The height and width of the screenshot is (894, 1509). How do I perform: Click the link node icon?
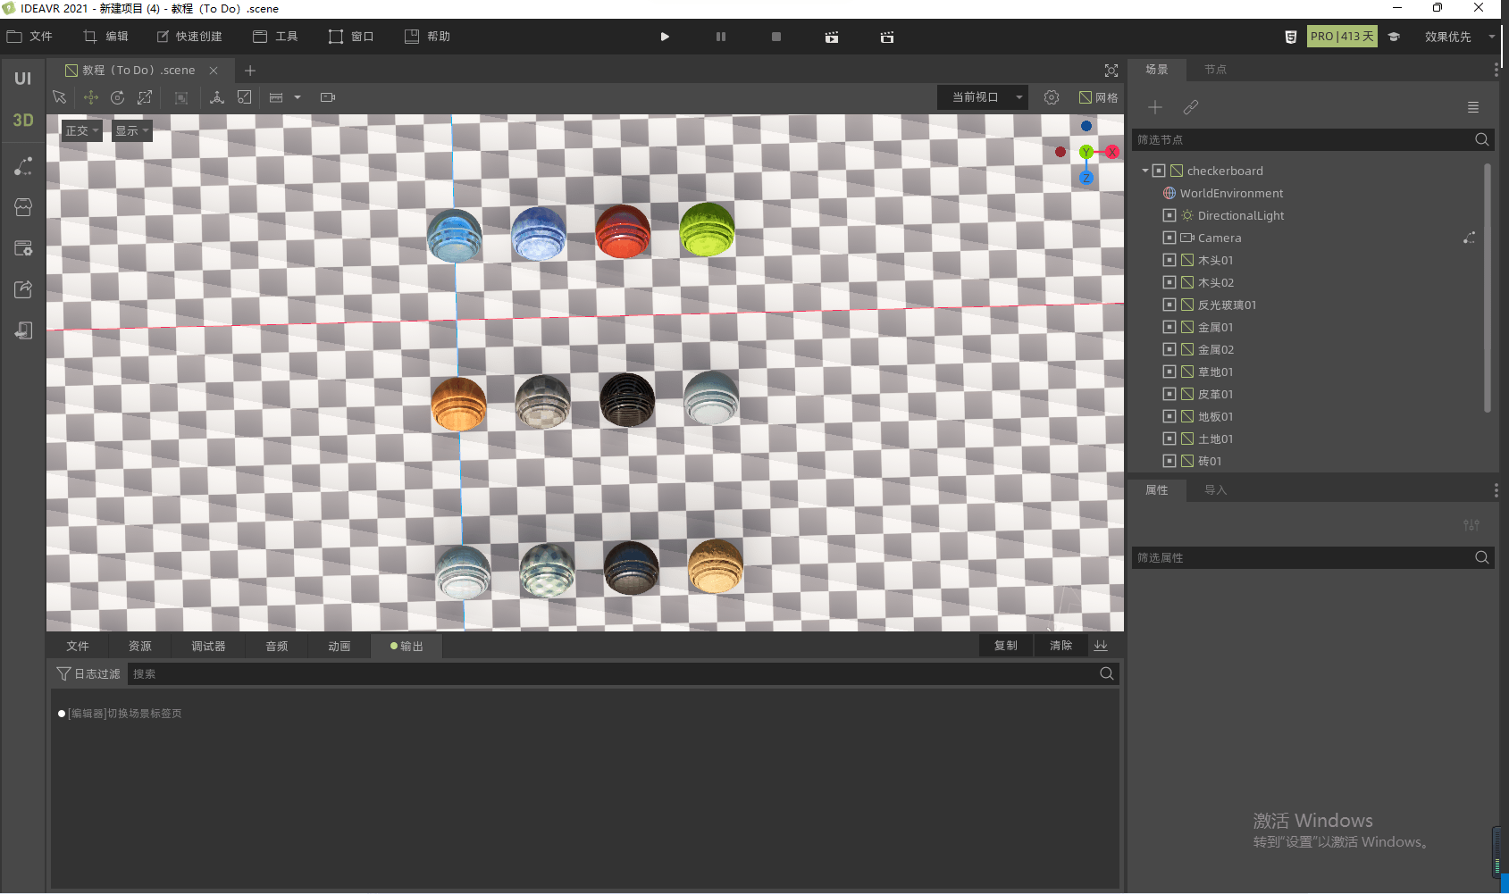pos(1191,107)
